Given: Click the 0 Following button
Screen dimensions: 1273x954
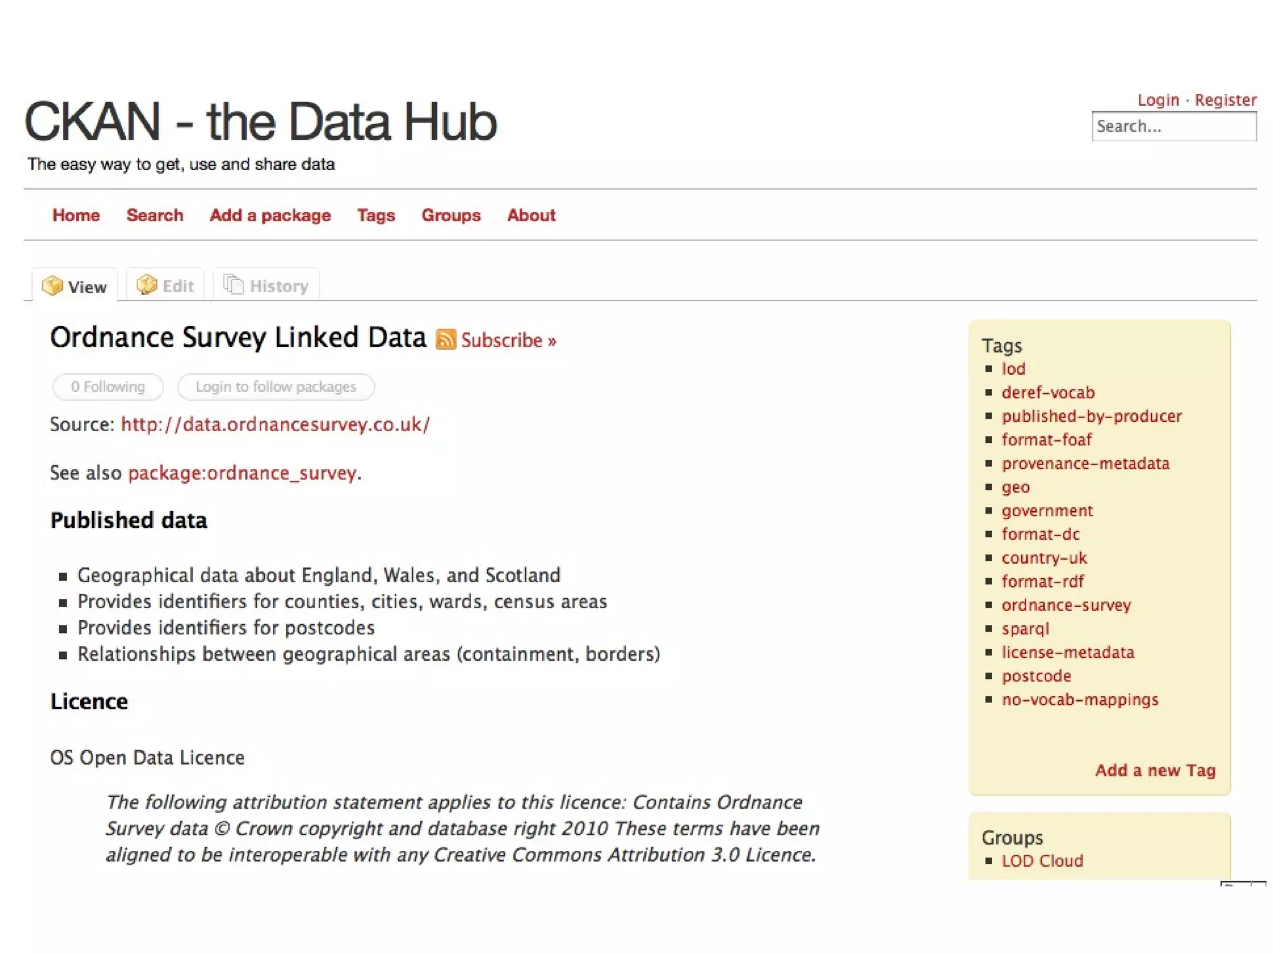Looking at the screenshot, I should tap(108, 387).
